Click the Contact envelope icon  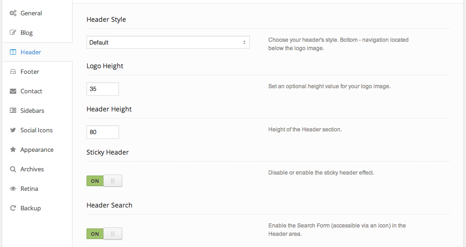[x=13, y=91]
